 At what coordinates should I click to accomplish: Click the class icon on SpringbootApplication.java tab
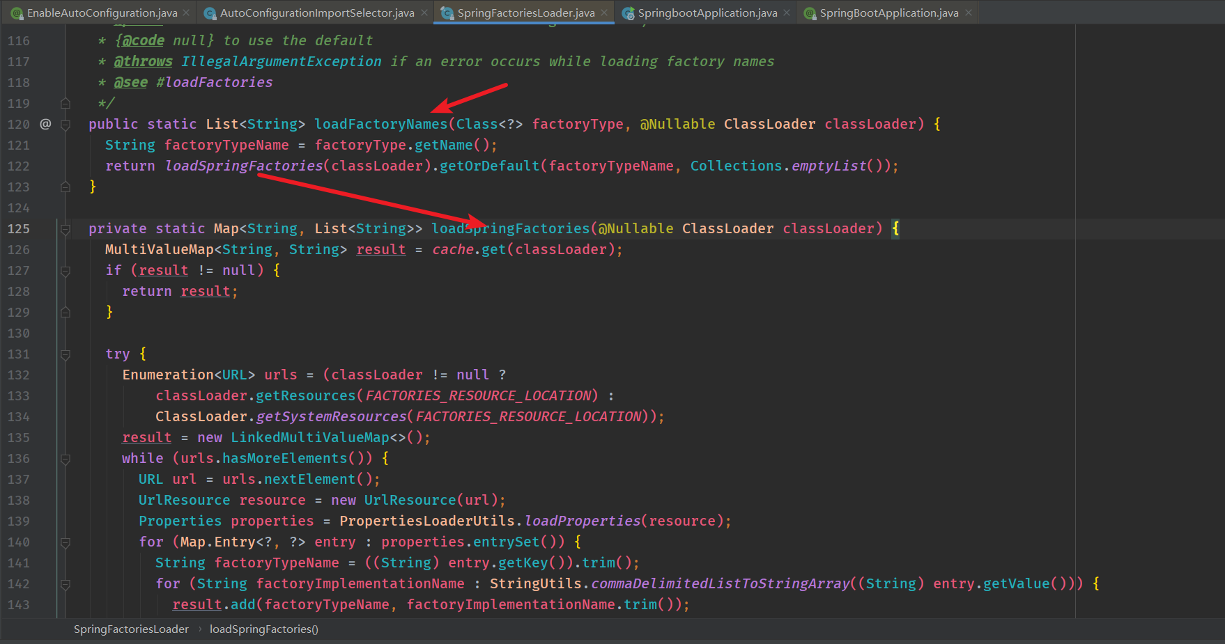[x=628, y=13]
